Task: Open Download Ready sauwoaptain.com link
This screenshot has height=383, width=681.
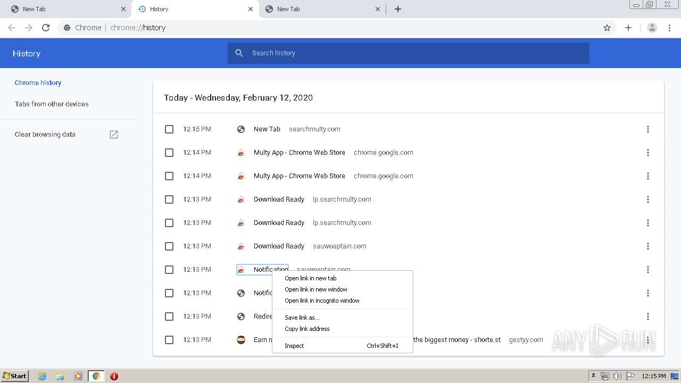Action: (x=279, y=246)
